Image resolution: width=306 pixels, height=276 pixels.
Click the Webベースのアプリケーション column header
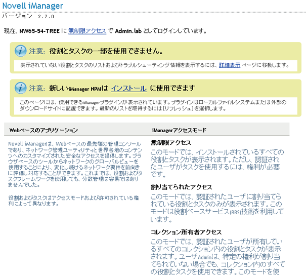point(43,130)
